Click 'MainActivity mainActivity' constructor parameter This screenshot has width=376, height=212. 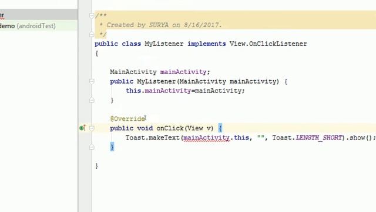tap(228, 81)
